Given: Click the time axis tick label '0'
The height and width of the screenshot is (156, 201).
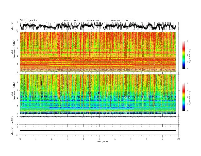Looking at the screenshot, I should point(20,139).
